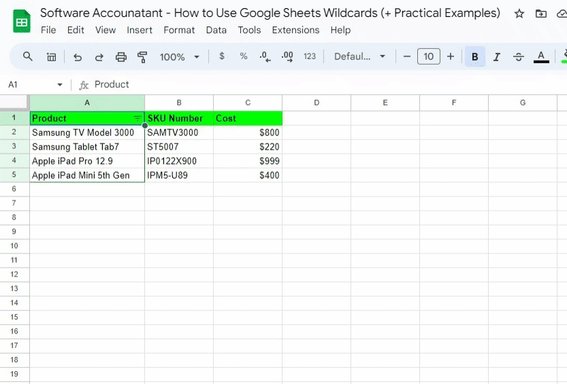The height and width of the screenshot is (384, 567).
Task: Select the $800 cost cell
Action: 248,133
